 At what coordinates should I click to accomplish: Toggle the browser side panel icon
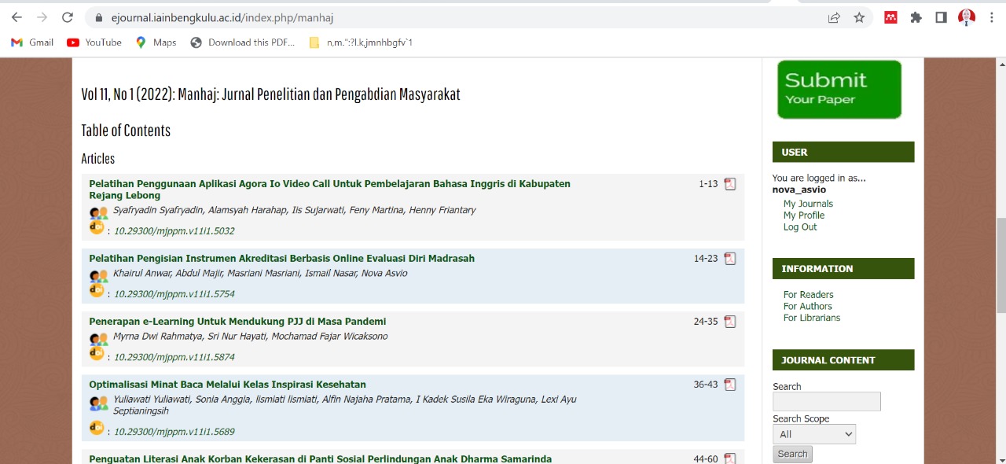pos(941,17)
